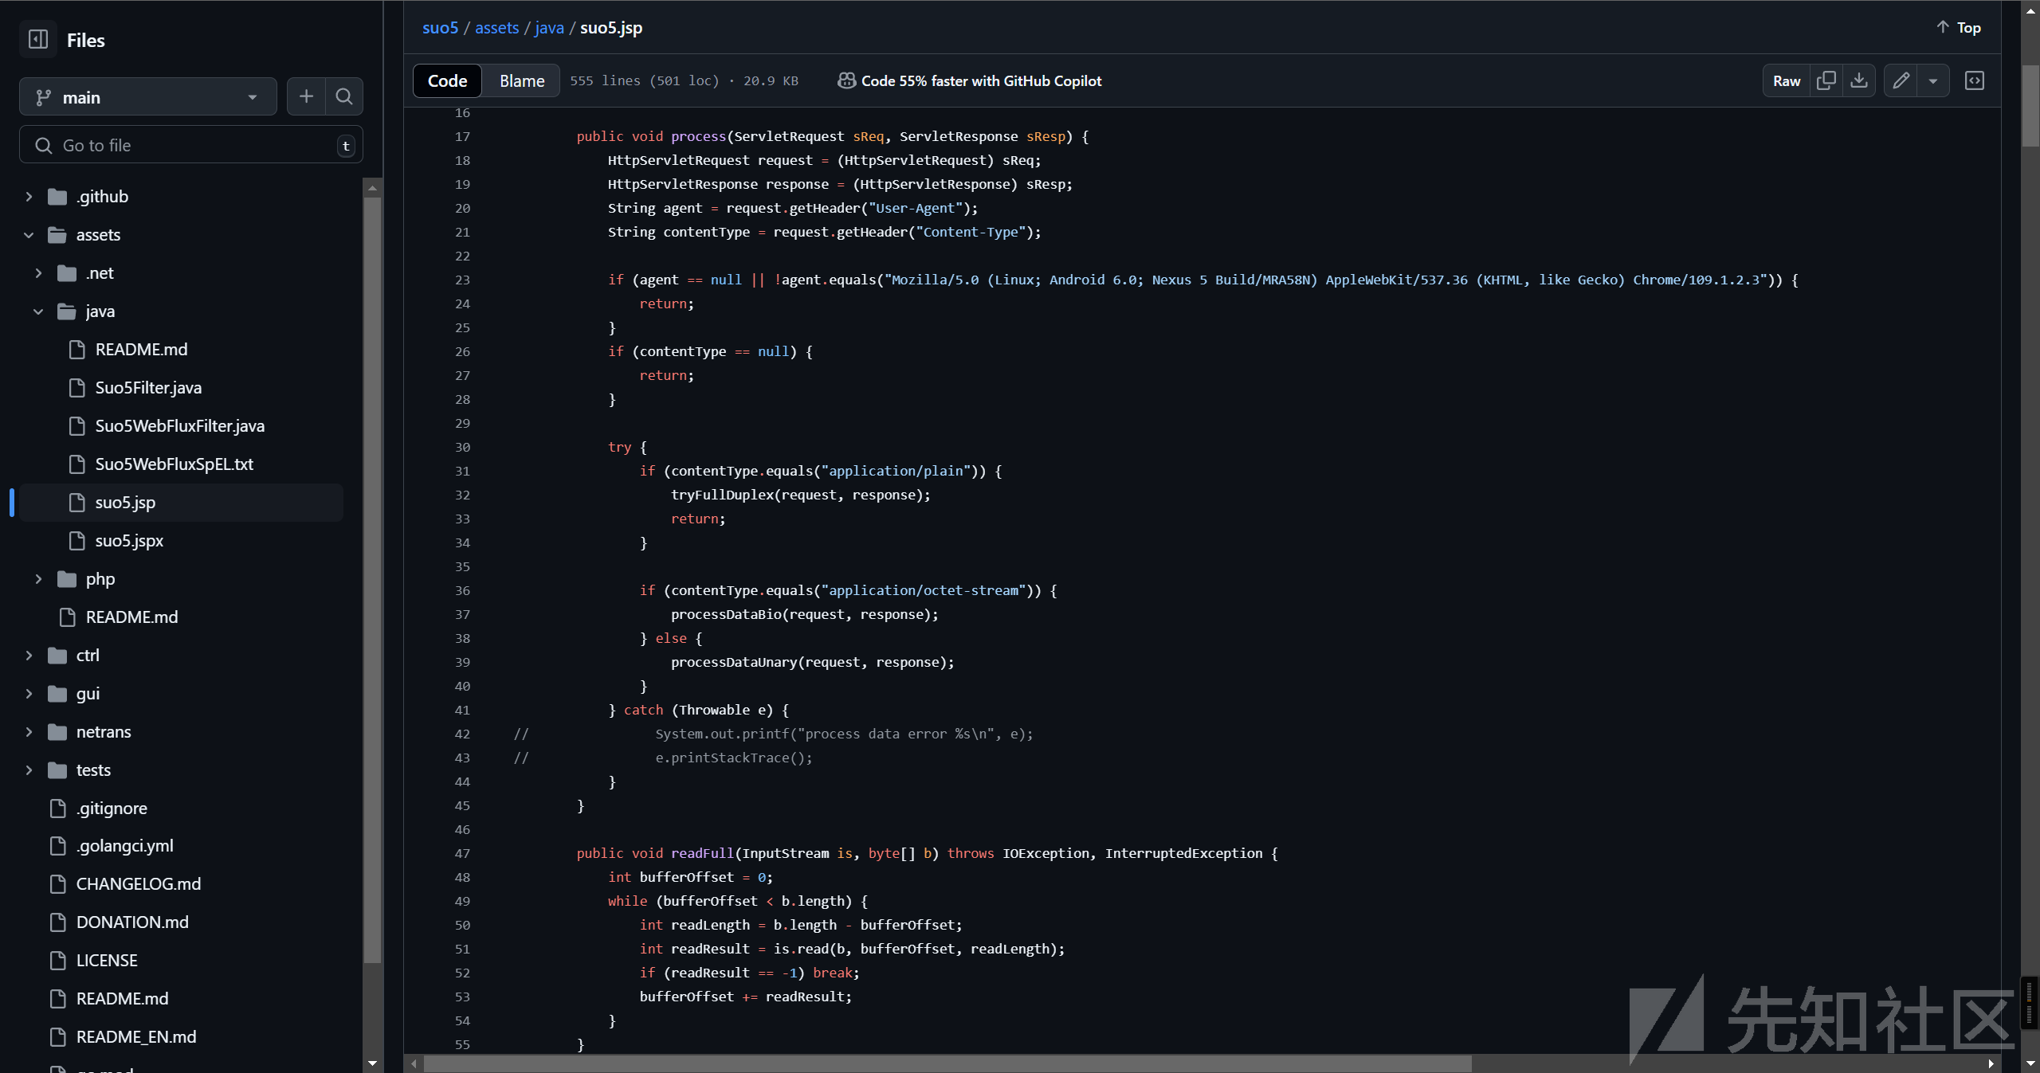Open more edit options dropdown arrow
Screen dimensions: 2040x1073
[x=1933, y=80]
